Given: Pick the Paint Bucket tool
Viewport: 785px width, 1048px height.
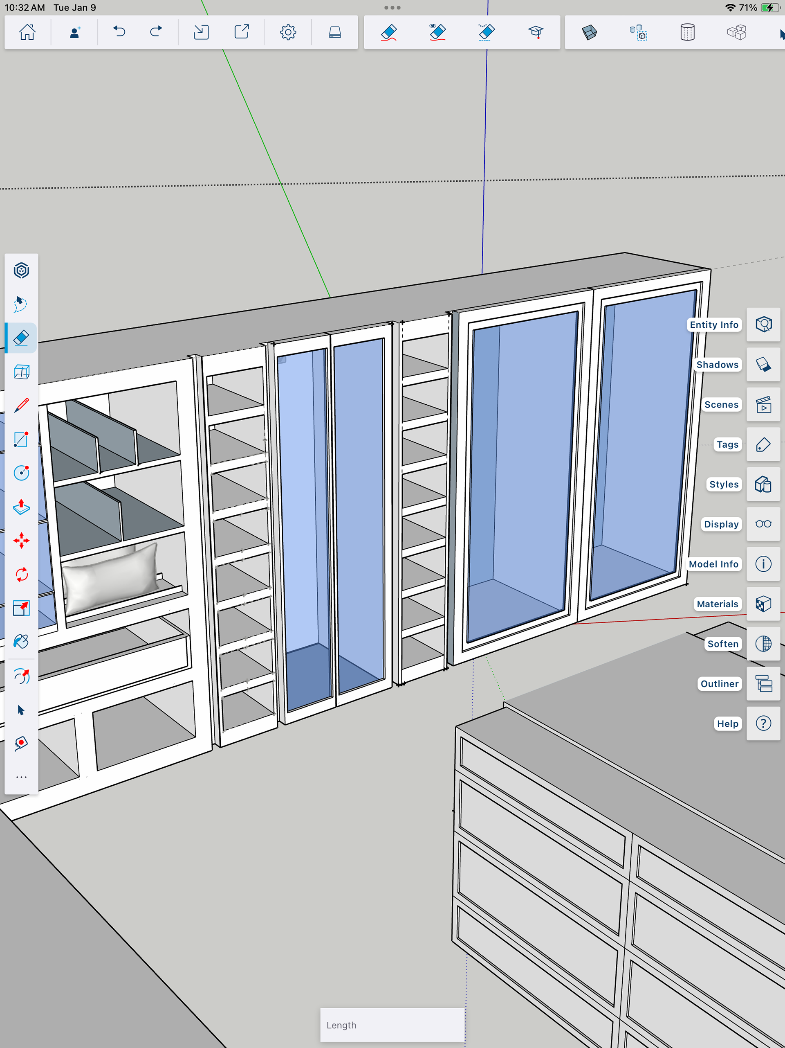Looking at the screenshot, I should (x=21, y=642).
